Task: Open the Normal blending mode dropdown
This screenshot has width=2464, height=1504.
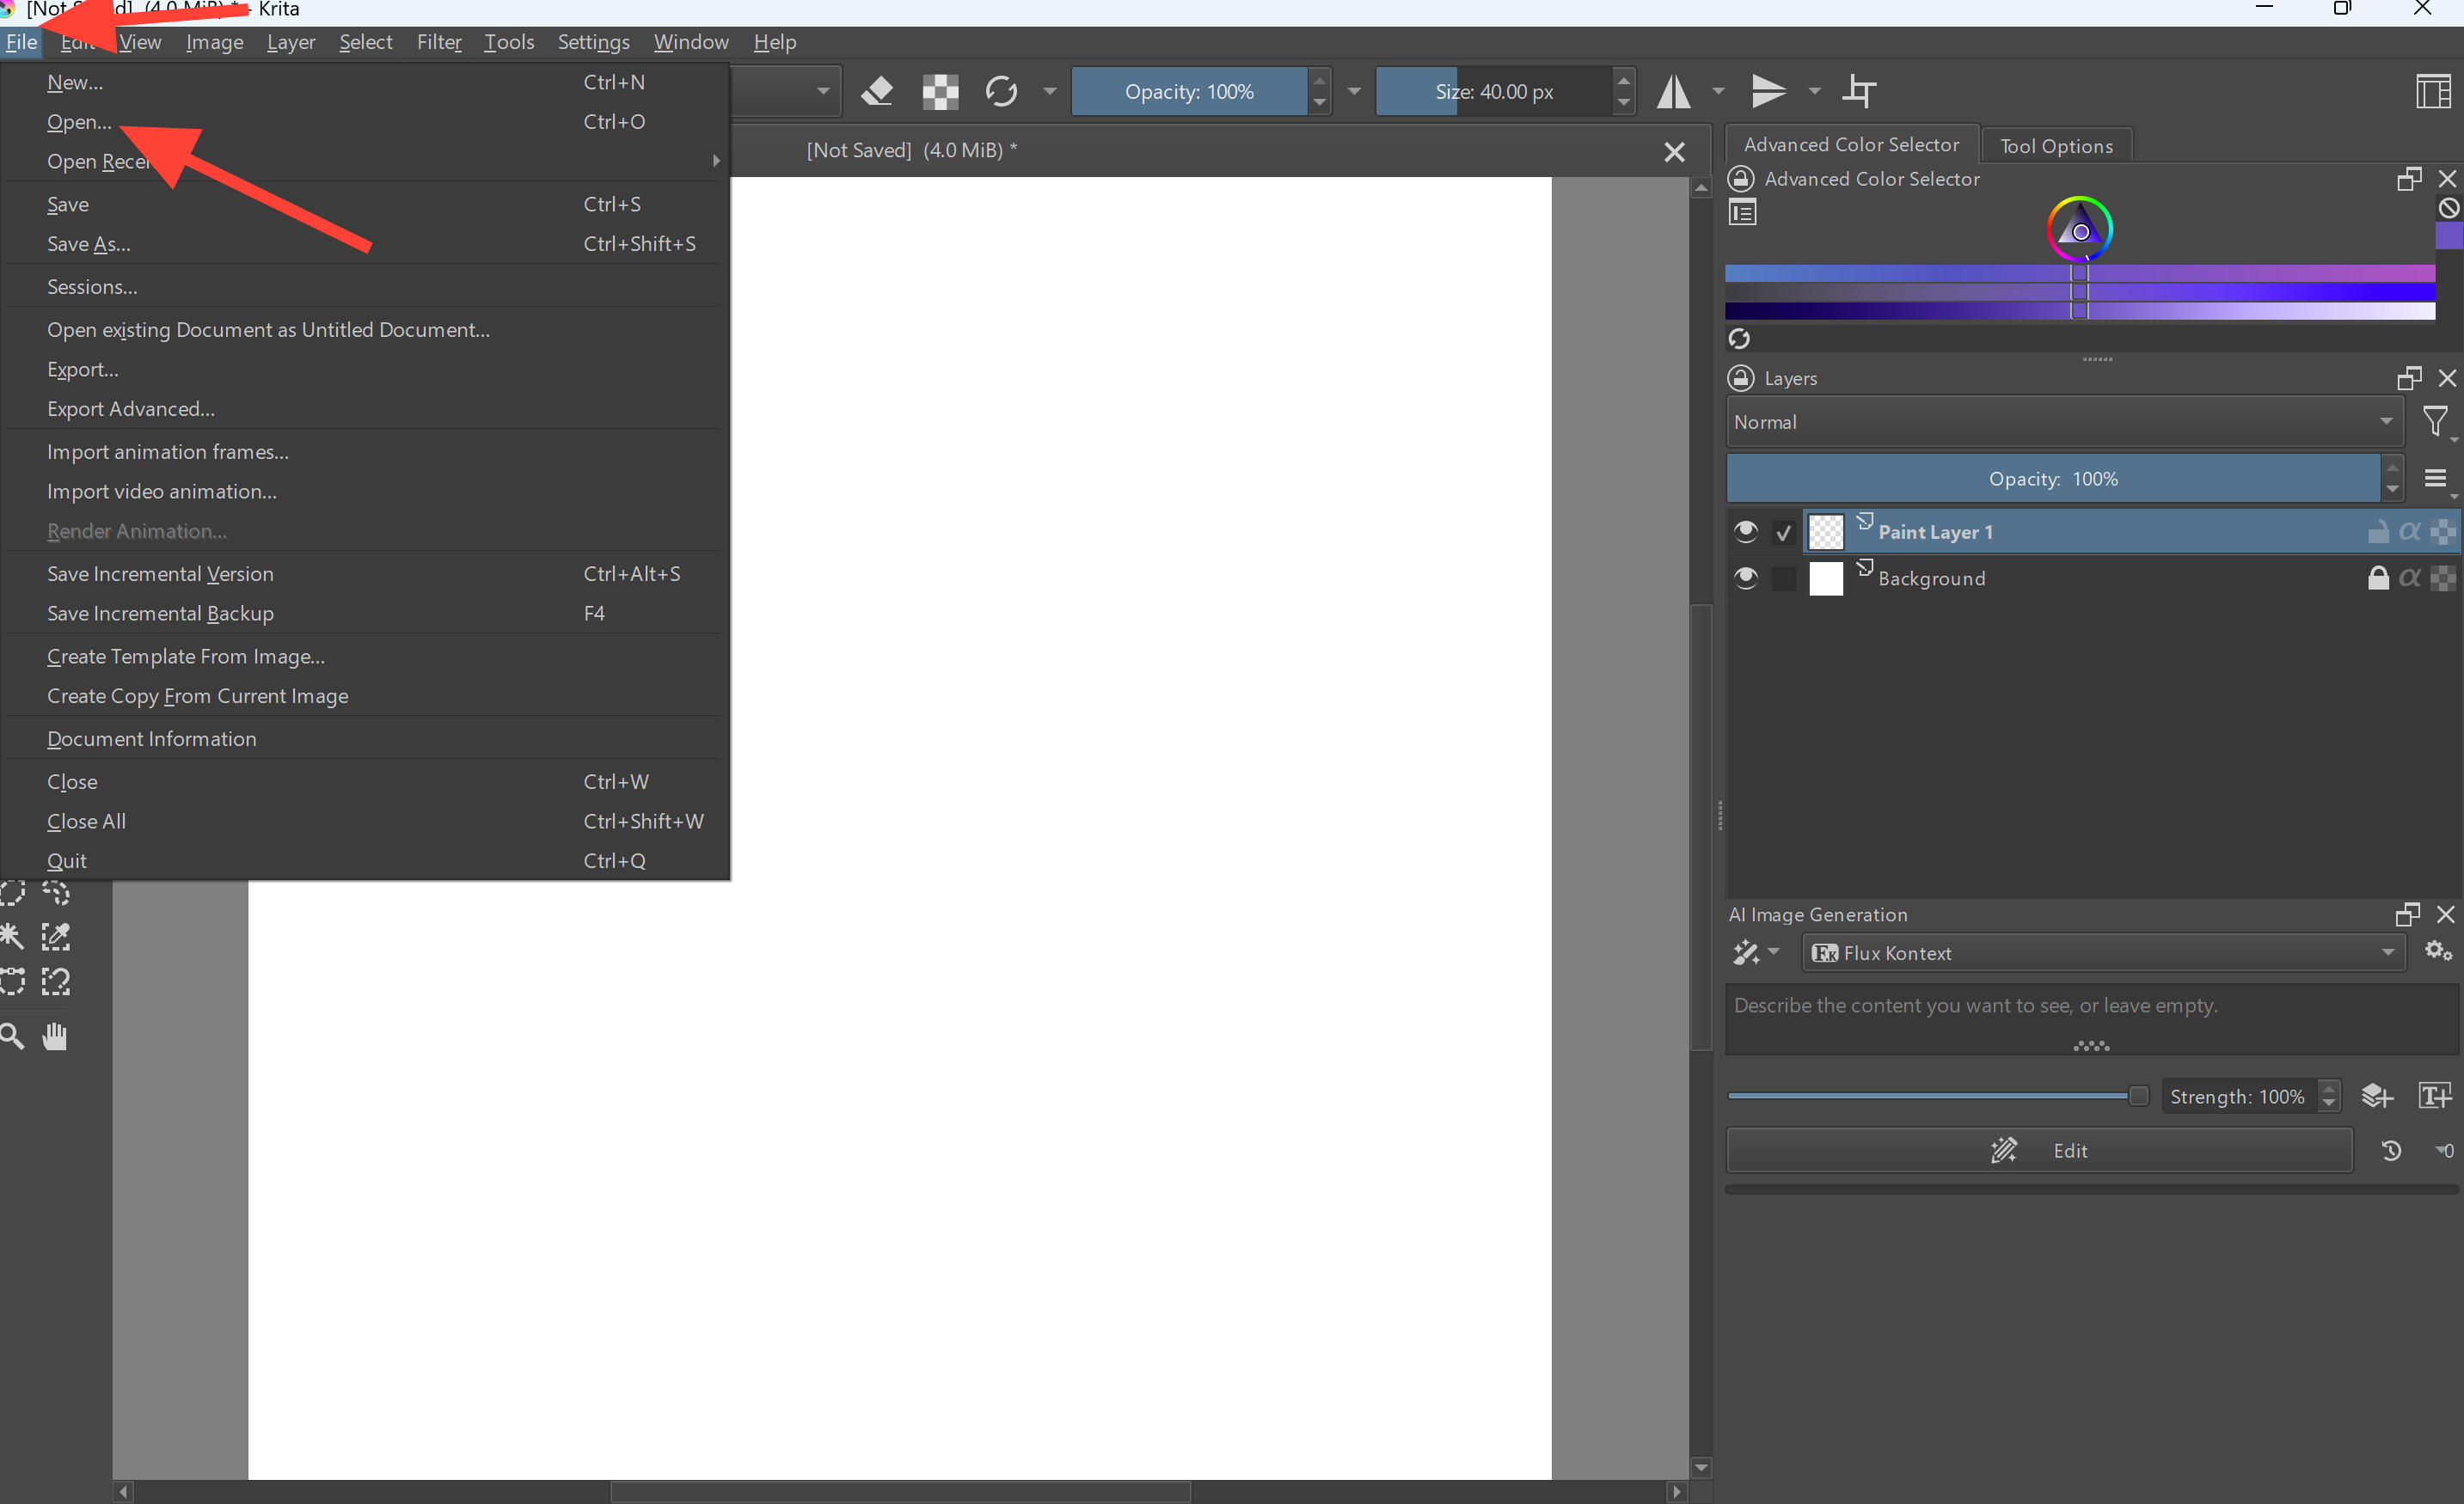Action: pos(2065,422)
